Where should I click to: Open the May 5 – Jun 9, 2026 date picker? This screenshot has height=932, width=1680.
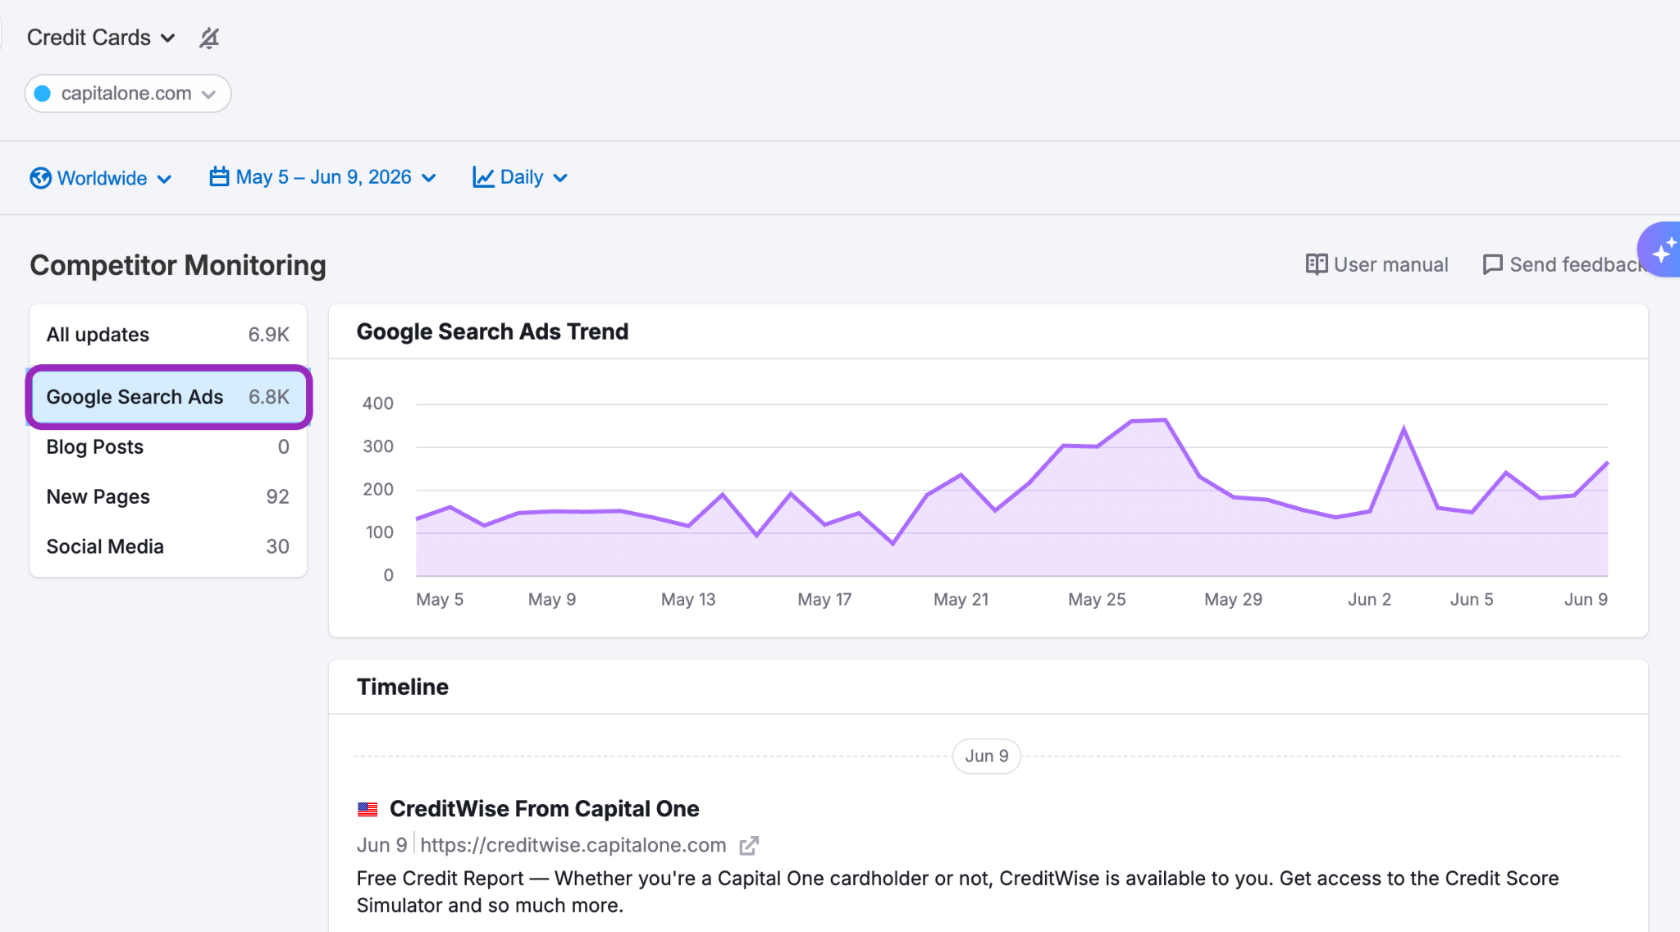tap(322, 177)
